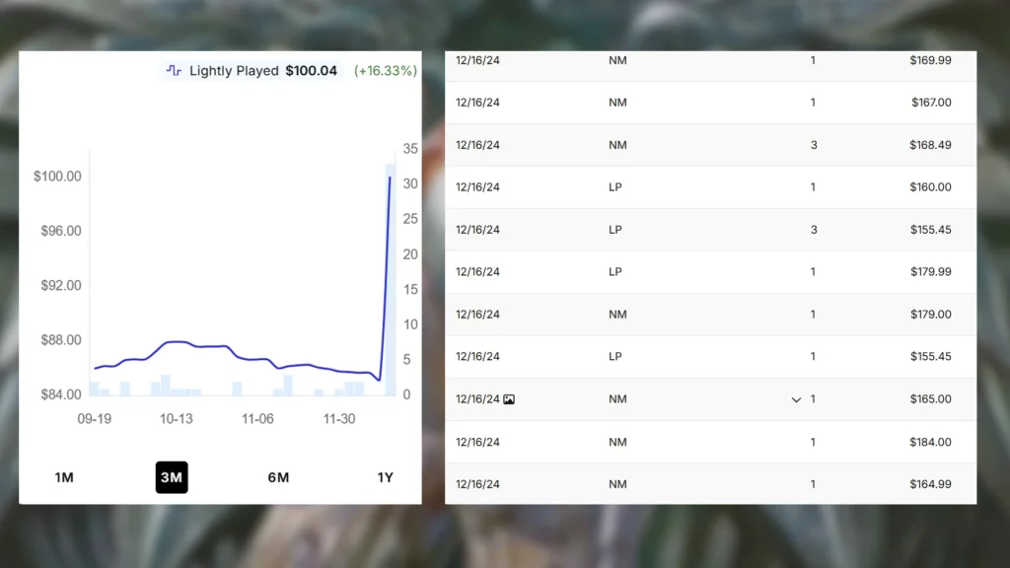
Task: Switch chart to 6M range
Action: [x=278, y=477]
